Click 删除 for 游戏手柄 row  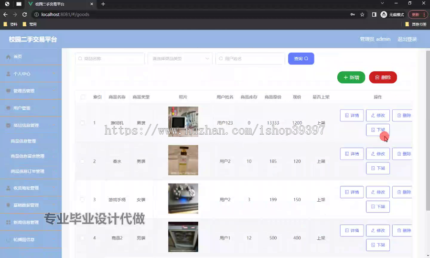pos(402,192)
